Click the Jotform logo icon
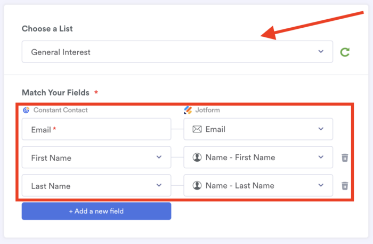The width and height of the screenshot is (373, 244). 188,110
